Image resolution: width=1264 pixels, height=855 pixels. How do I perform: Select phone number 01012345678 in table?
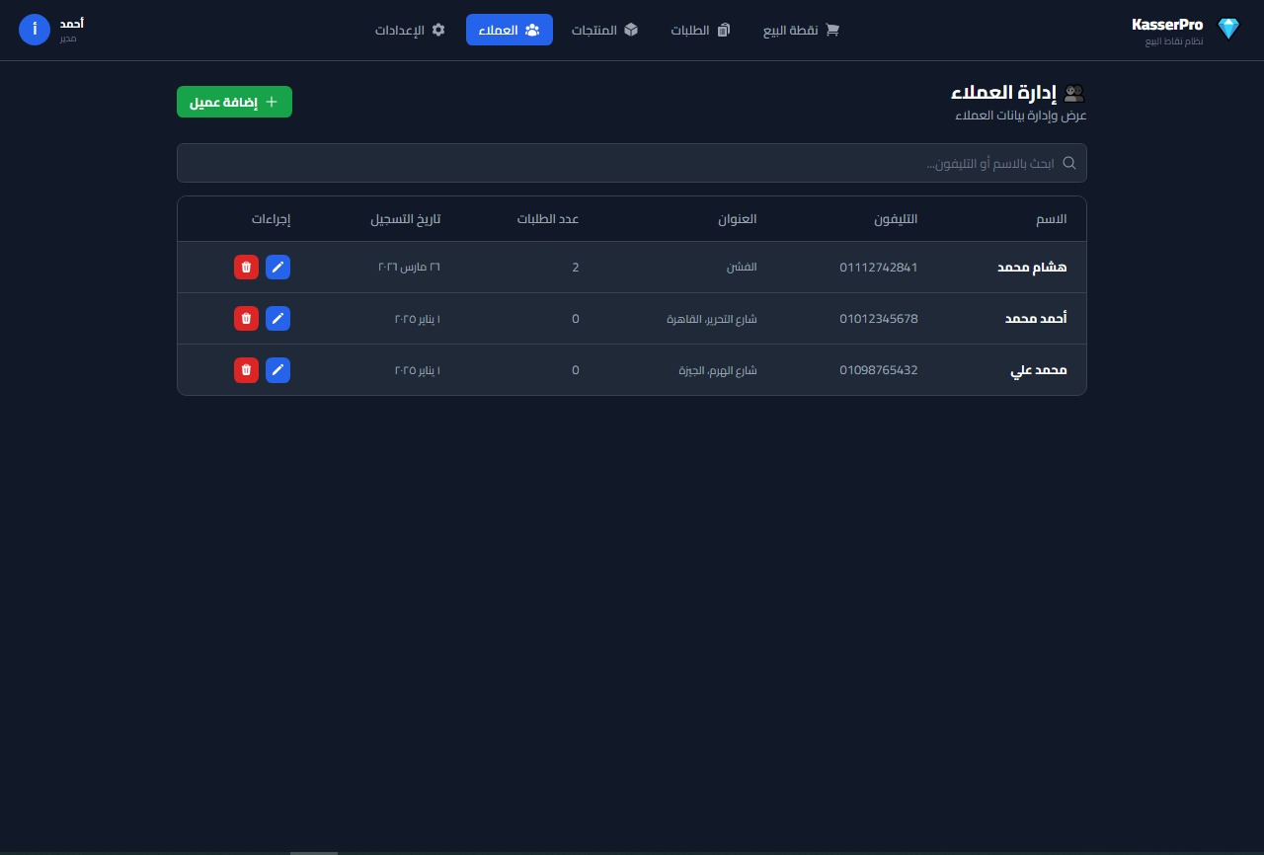[x=878, y=319]
